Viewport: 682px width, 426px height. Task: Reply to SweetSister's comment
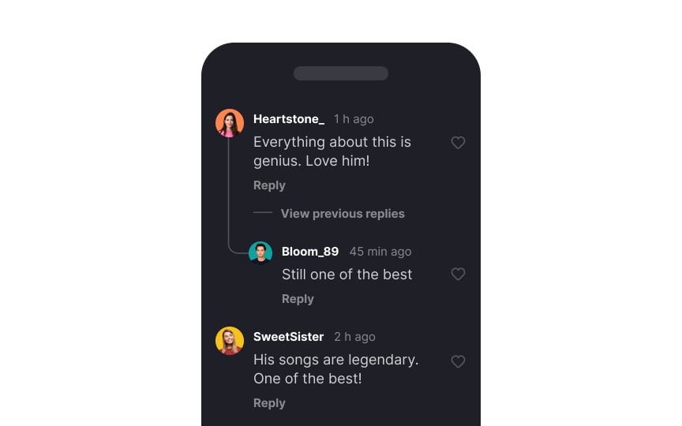coord(269,403)
